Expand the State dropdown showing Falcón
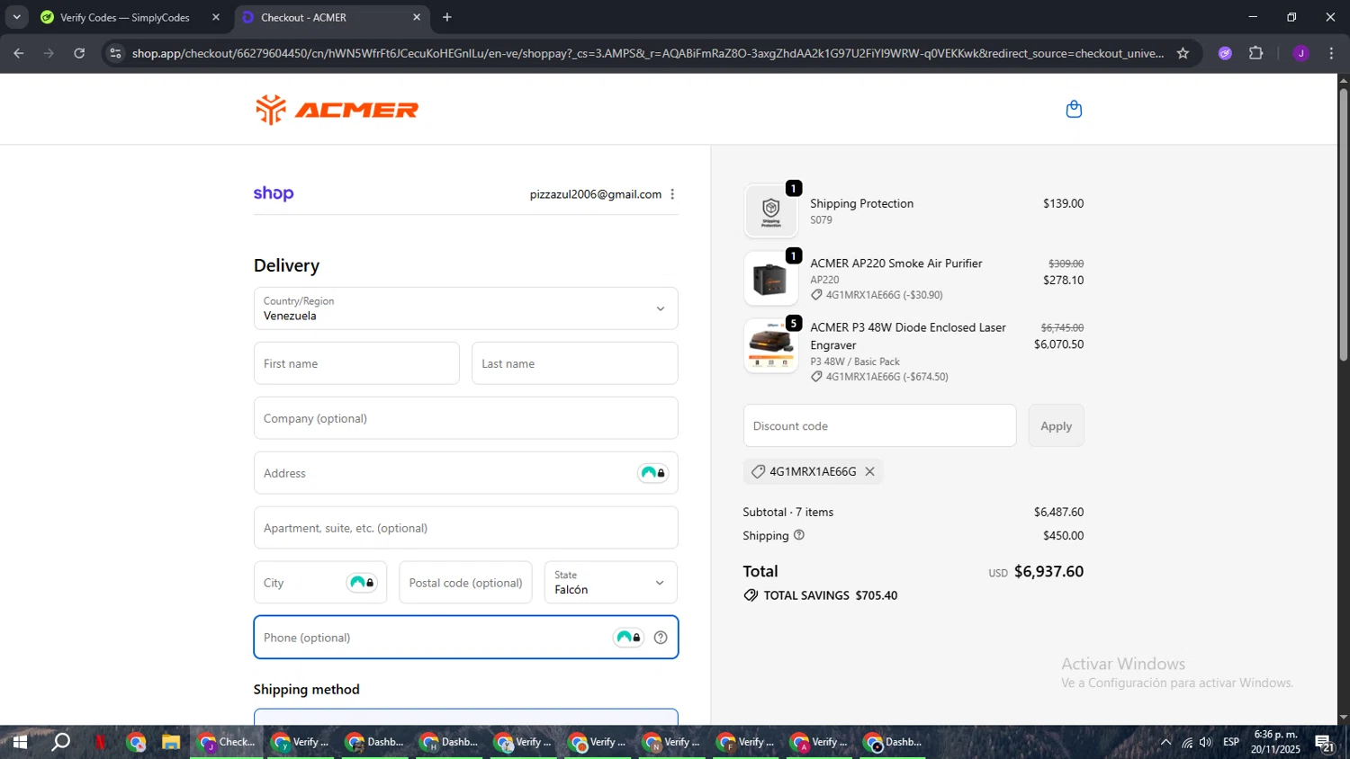This screenshot has width=1350, height=759. click(610, 582)
